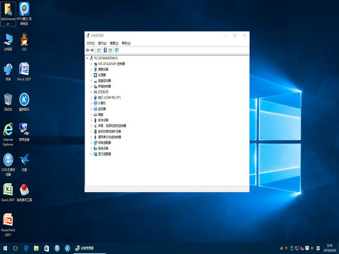This screenshot has height=254, width=339.
Task: Select the 键盘 tree row
Action: point(99,114)
